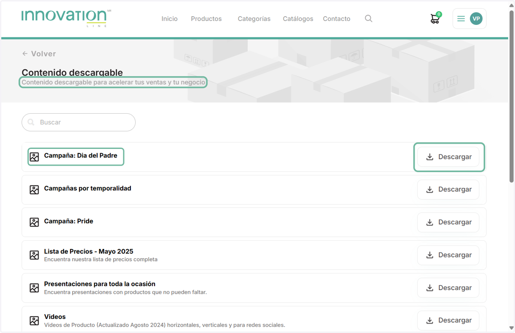Go to Inicio in navigation menu

(170, 19)
